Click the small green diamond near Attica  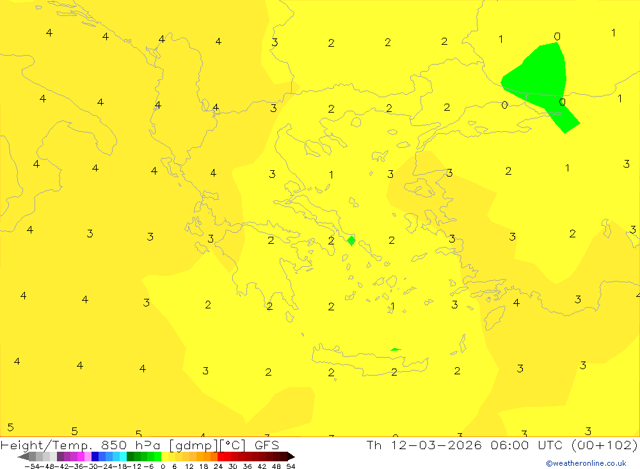(x=351, y=241)
